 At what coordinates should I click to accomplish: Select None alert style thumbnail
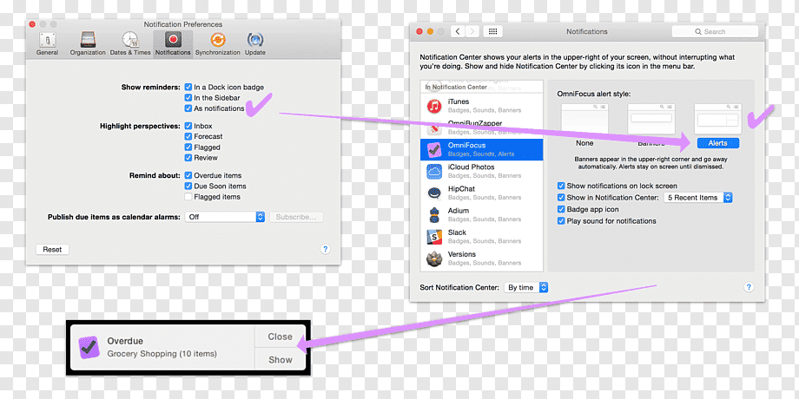tap(585, 119)
